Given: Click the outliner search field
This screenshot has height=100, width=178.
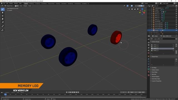Looking at the screenshot, I should [x=162, y=6].
